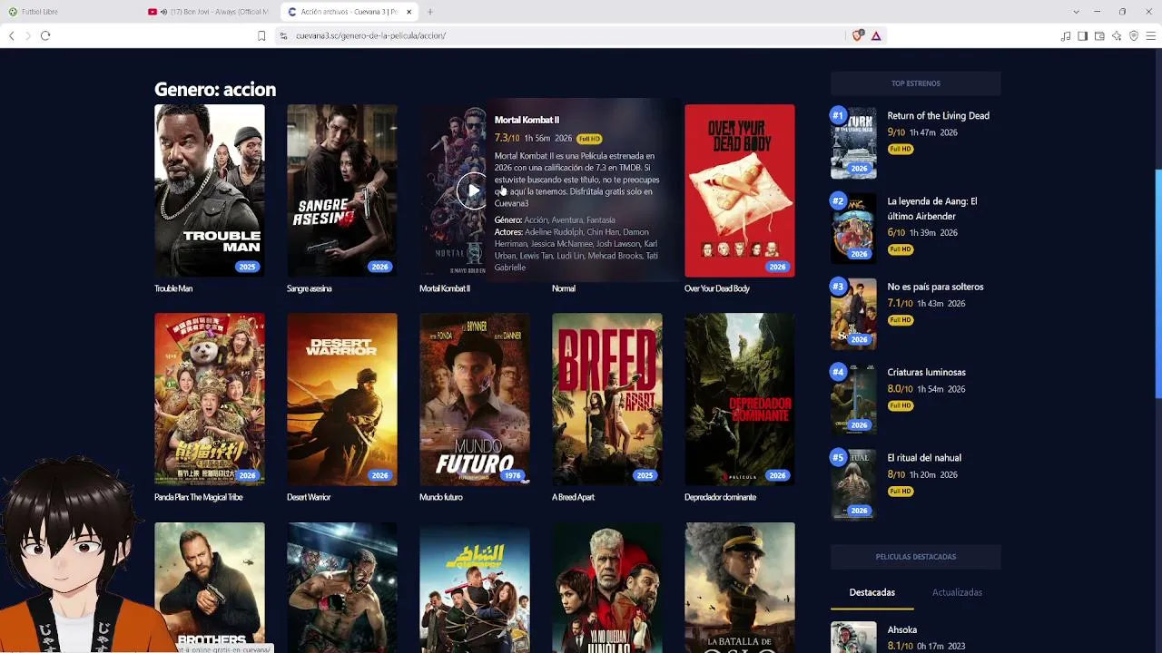
Task: Click the Acción genre link in hover card
Action: [x=536, y=220]
